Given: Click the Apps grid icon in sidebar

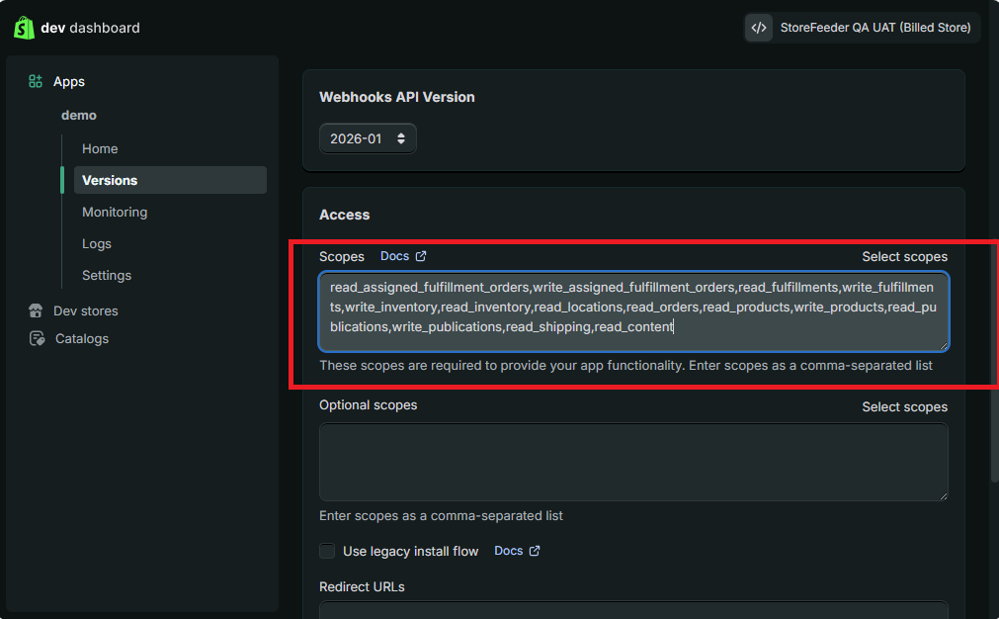Looking at the screenshot, I should [x=36, y=82].
